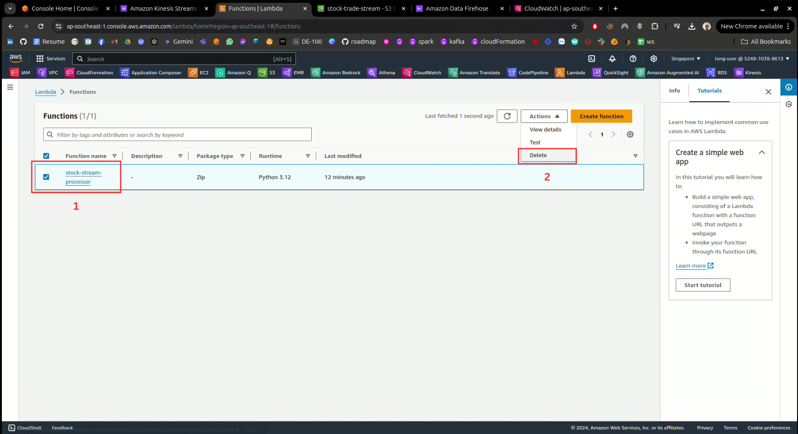Select Delete from the Actions menu
This screenshot has height=434, width=798.
[538, 155]
